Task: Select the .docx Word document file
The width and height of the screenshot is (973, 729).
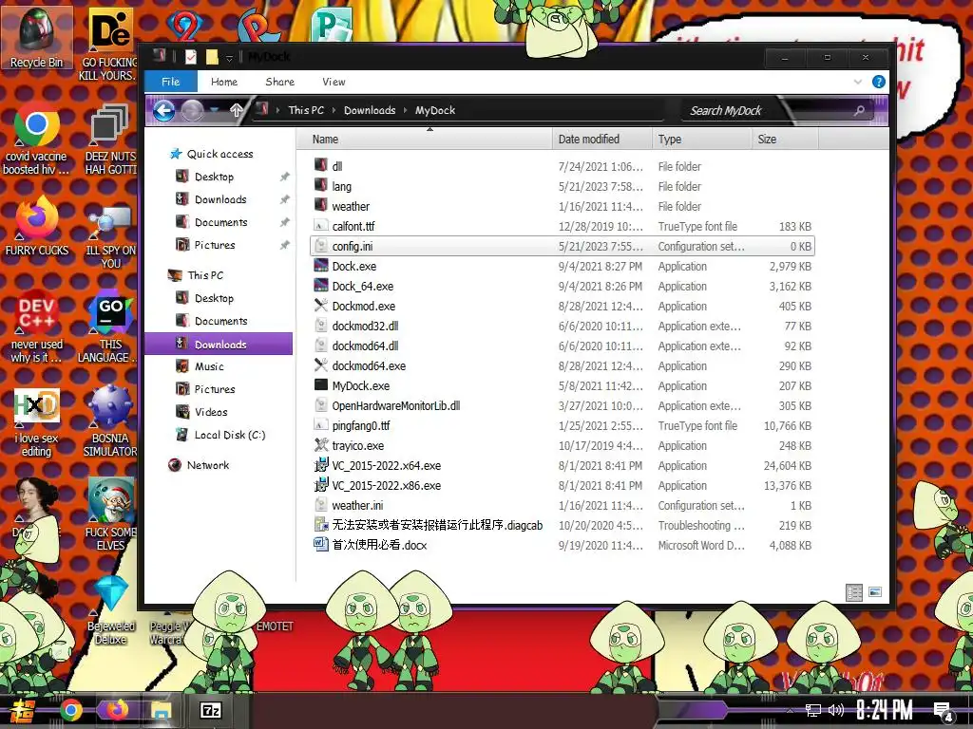Action: tap(379, 546)
